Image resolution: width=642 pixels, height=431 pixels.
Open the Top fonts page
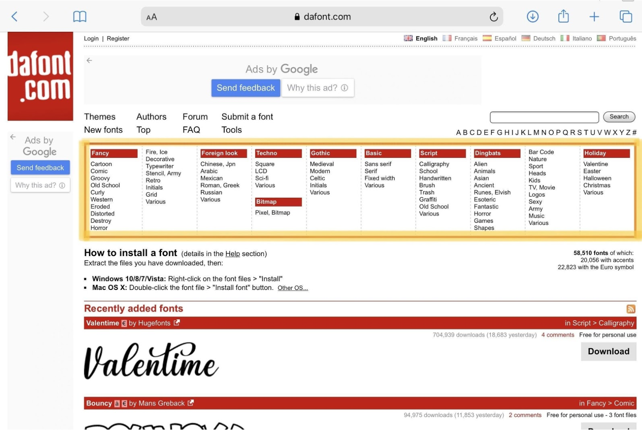[143, 130]
